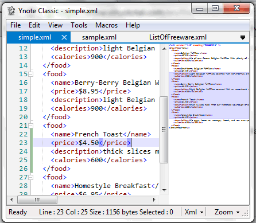This screenshot has width=256, height=223.
Task: Collapse the food fold marker at line 27
Action: (x=30, y=177)
